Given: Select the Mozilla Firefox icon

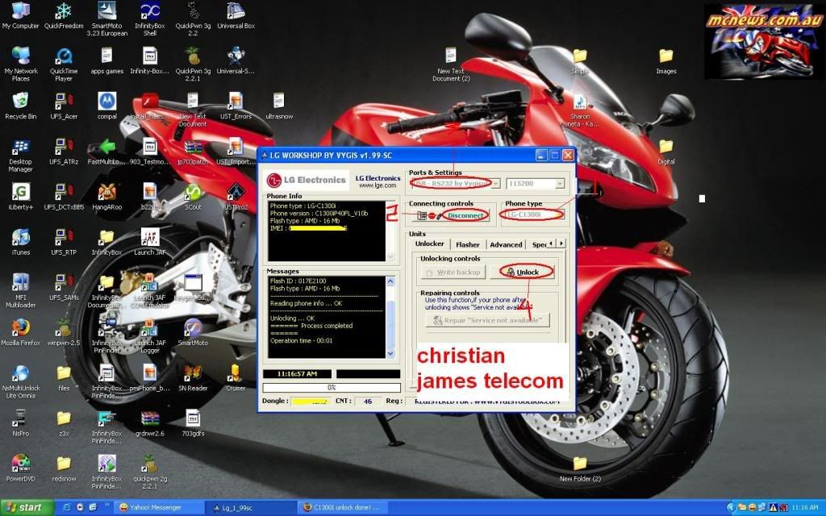Looking at the screenshot, I should pos(20,333).
